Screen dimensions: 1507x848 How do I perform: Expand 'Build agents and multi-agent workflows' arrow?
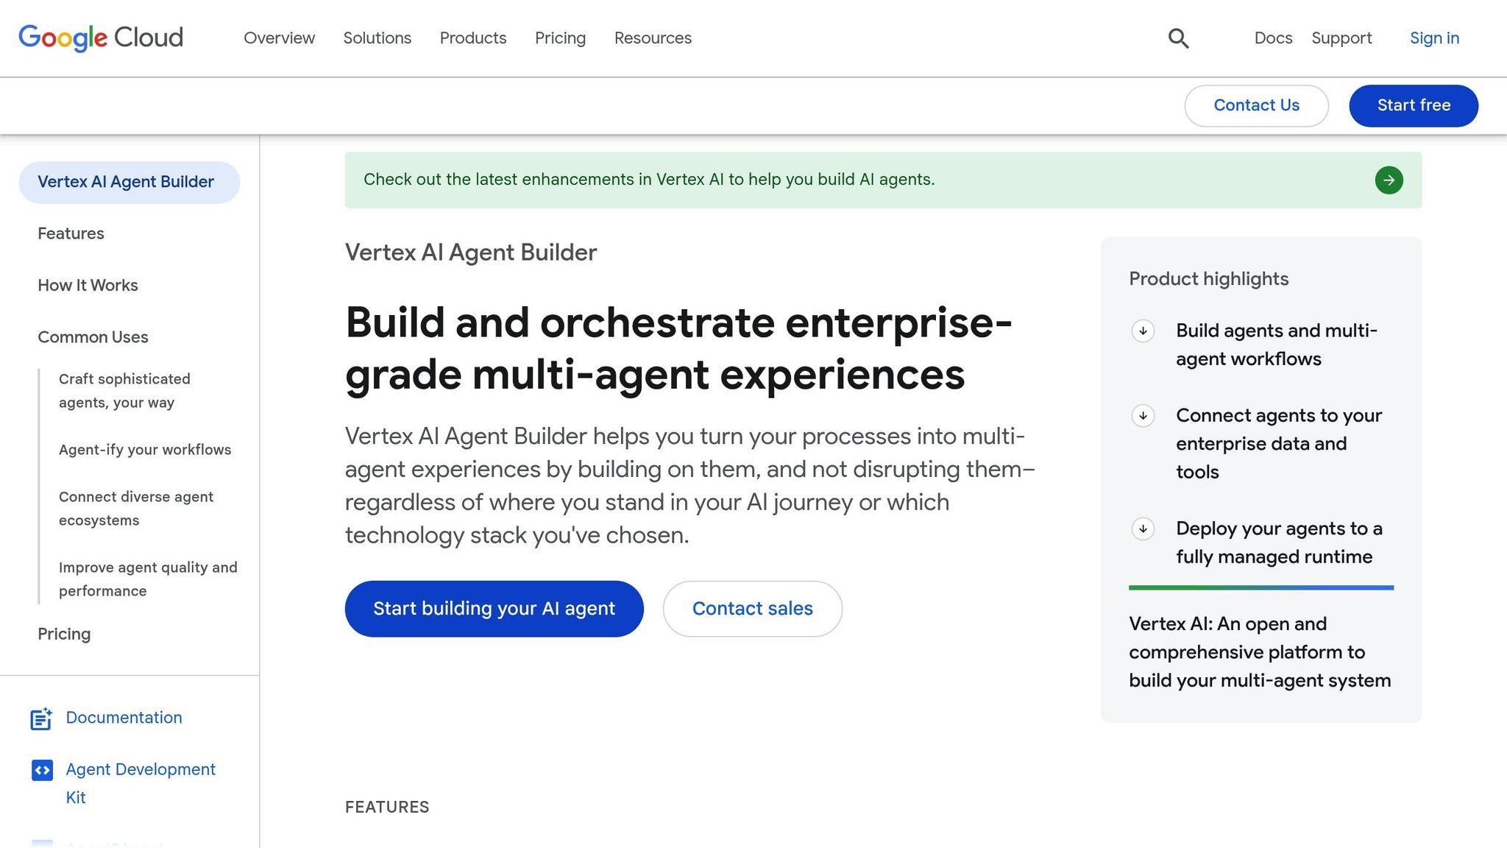(1143, 331)
